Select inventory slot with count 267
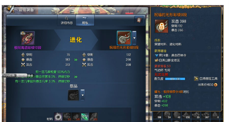Screen dimensions: 229x122 [205, 115]
